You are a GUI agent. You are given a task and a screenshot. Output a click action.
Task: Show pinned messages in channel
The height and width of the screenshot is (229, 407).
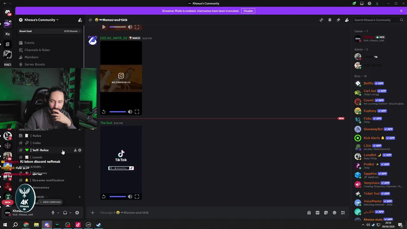pyautogui.click(x=338, y=20)
